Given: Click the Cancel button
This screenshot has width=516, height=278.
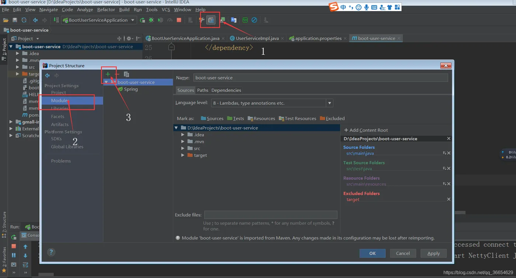Looking at the screenshot, I should click(403, 253).
